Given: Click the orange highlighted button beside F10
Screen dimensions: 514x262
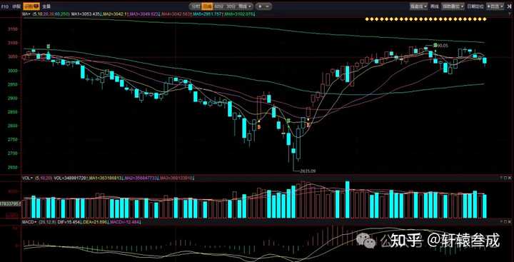Looking at the screenshot, I should click(31, 6).
